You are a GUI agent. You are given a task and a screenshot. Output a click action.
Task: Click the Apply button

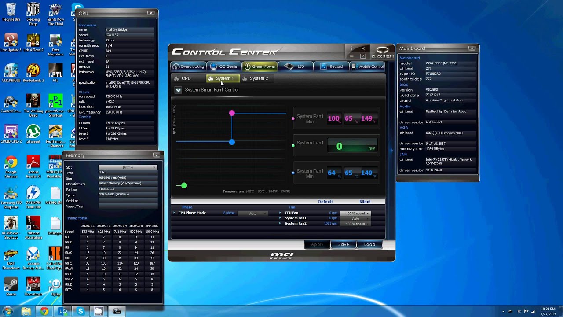tap(317, 244)
